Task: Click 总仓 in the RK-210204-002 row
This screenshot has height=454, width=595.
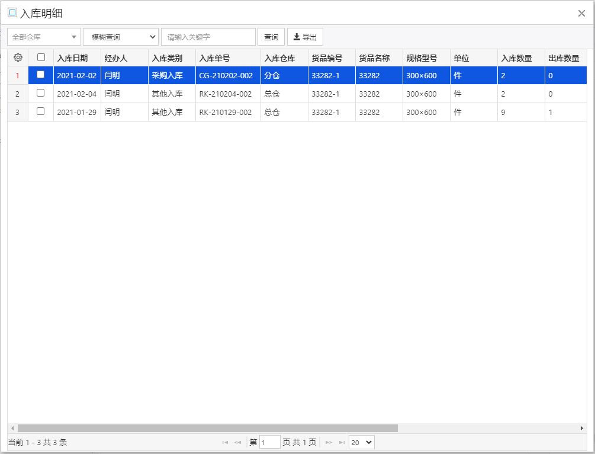Action: coord(284,94)
